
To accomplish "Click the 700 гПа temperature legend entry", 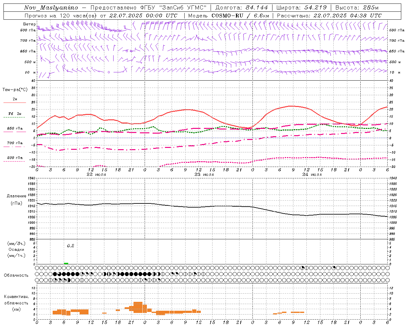I will pyautogui.click(x=15, y=143).
